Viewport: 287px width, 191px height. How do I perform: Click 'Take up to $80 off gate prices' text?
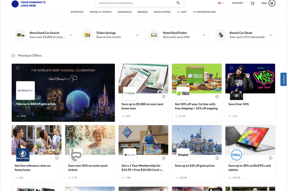coord(36,104)
